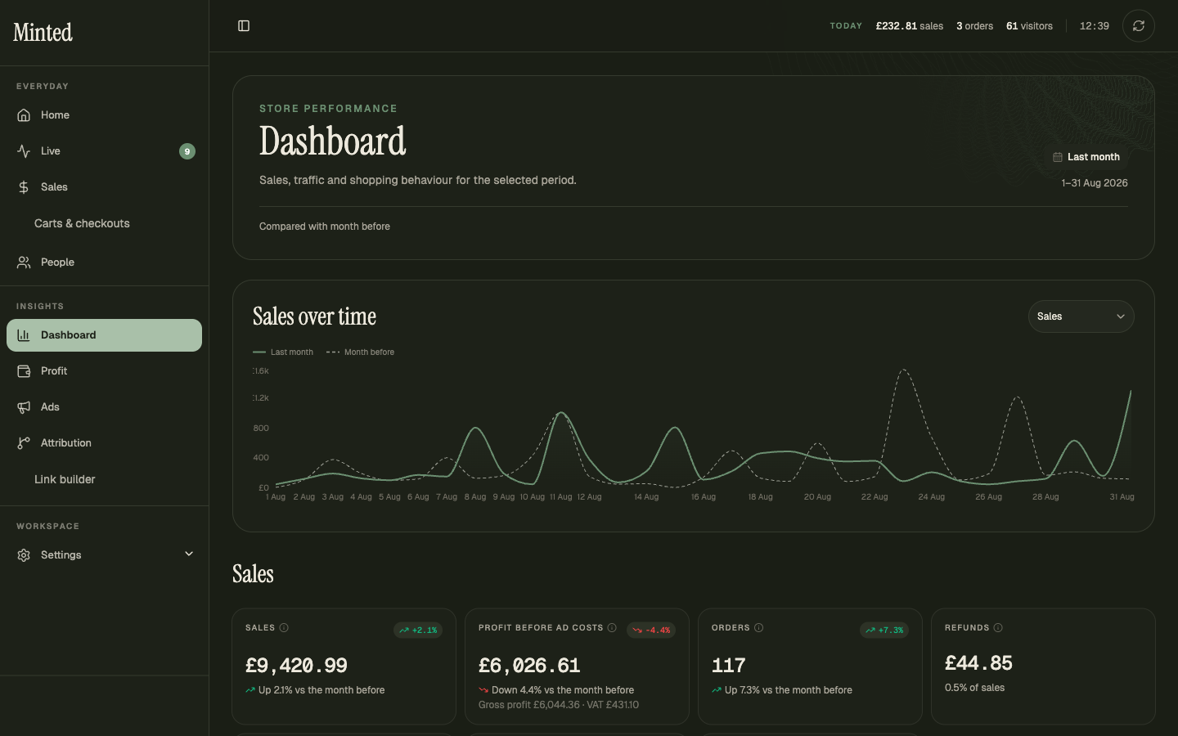The height and width of the screenshot is (736, 1178).
Task: Click the Settings gear icon
Action: (x=24, y=555)
